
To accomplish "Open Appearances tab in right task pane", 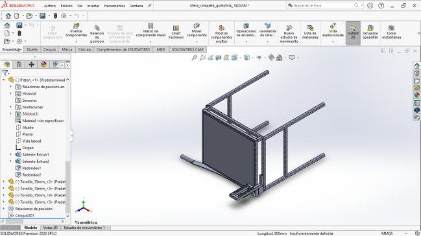I will click(x=416, y=95).
